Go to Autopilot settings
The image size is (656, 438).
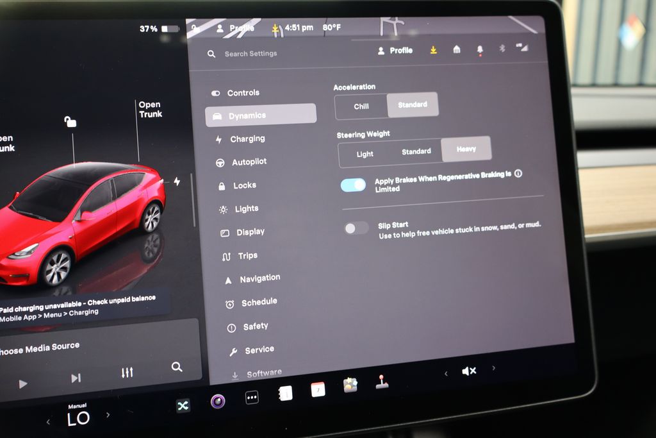(249, 162)
